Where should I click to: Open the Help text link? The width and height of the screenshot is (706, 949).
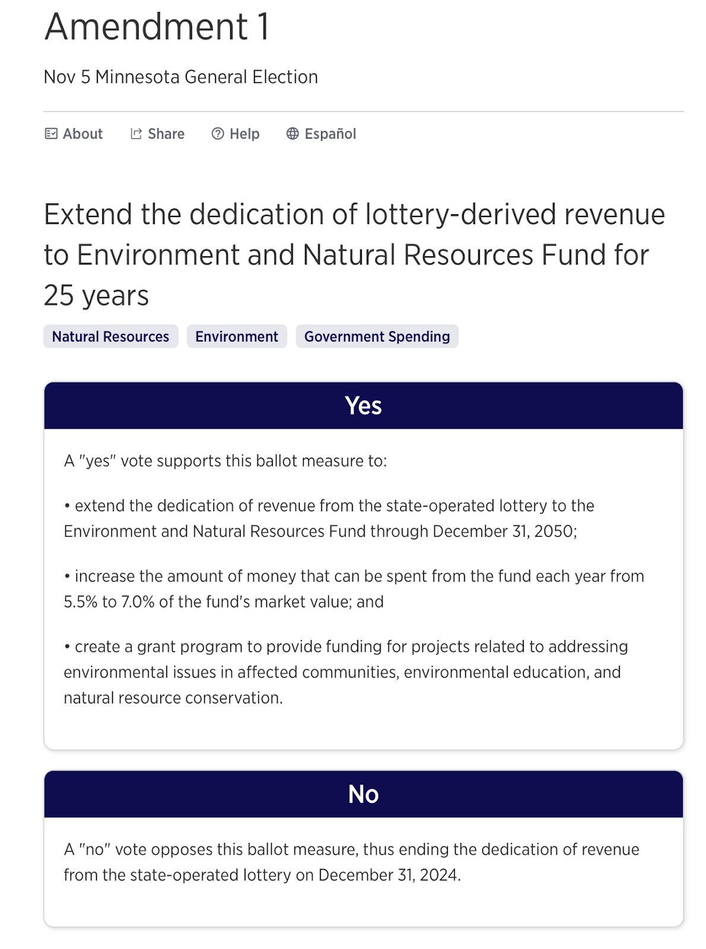pos(244,134)
